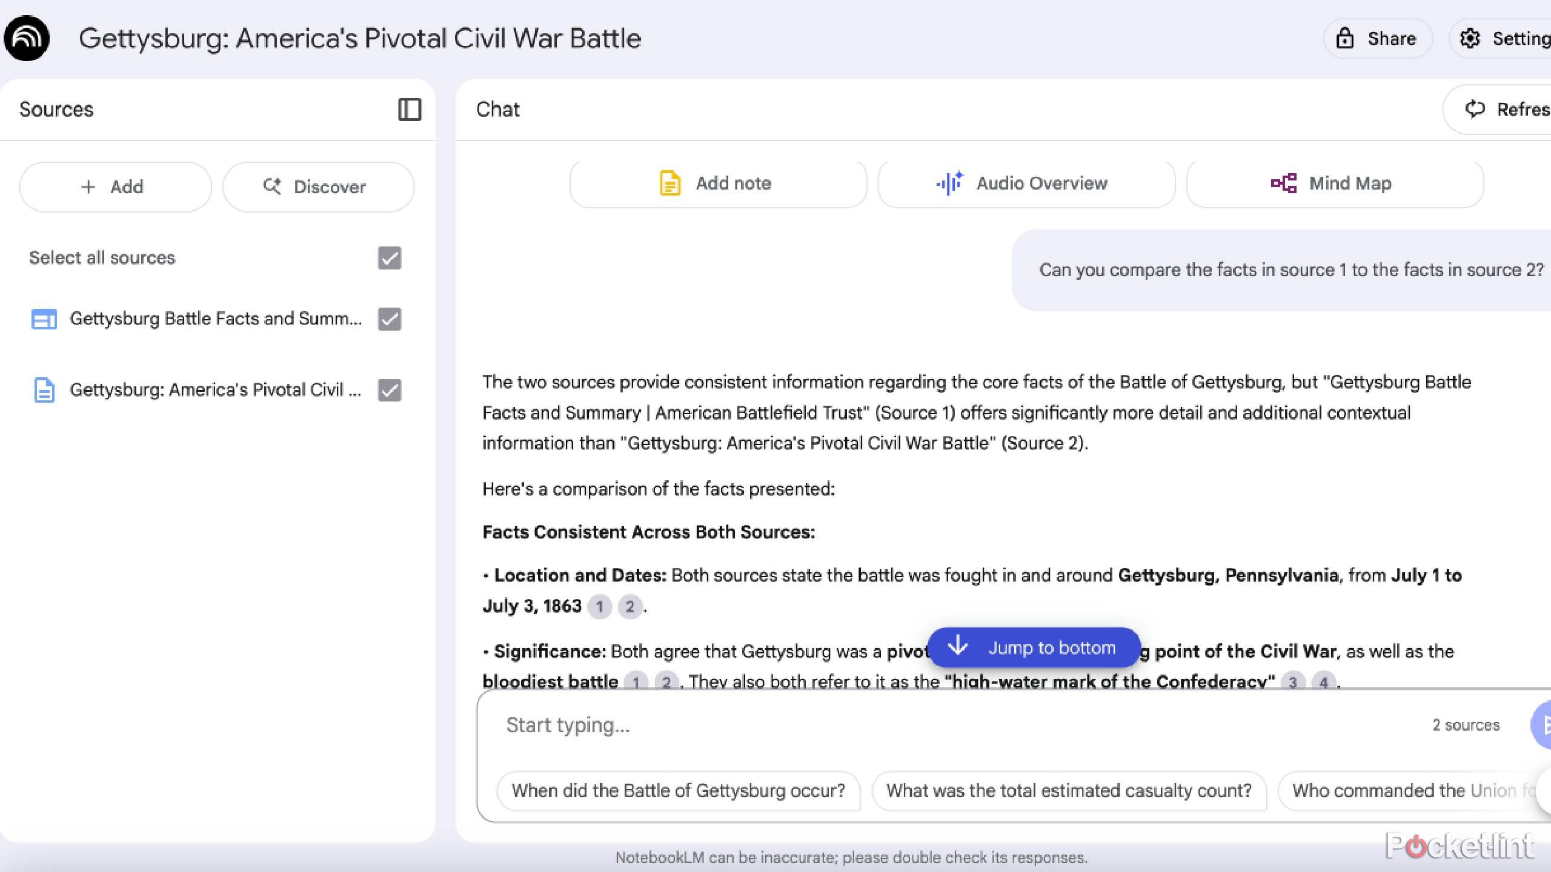Uncheck Gettysburg Battle Facts and Summ... source
This screenshot has width=1551, height=872.
390,319
